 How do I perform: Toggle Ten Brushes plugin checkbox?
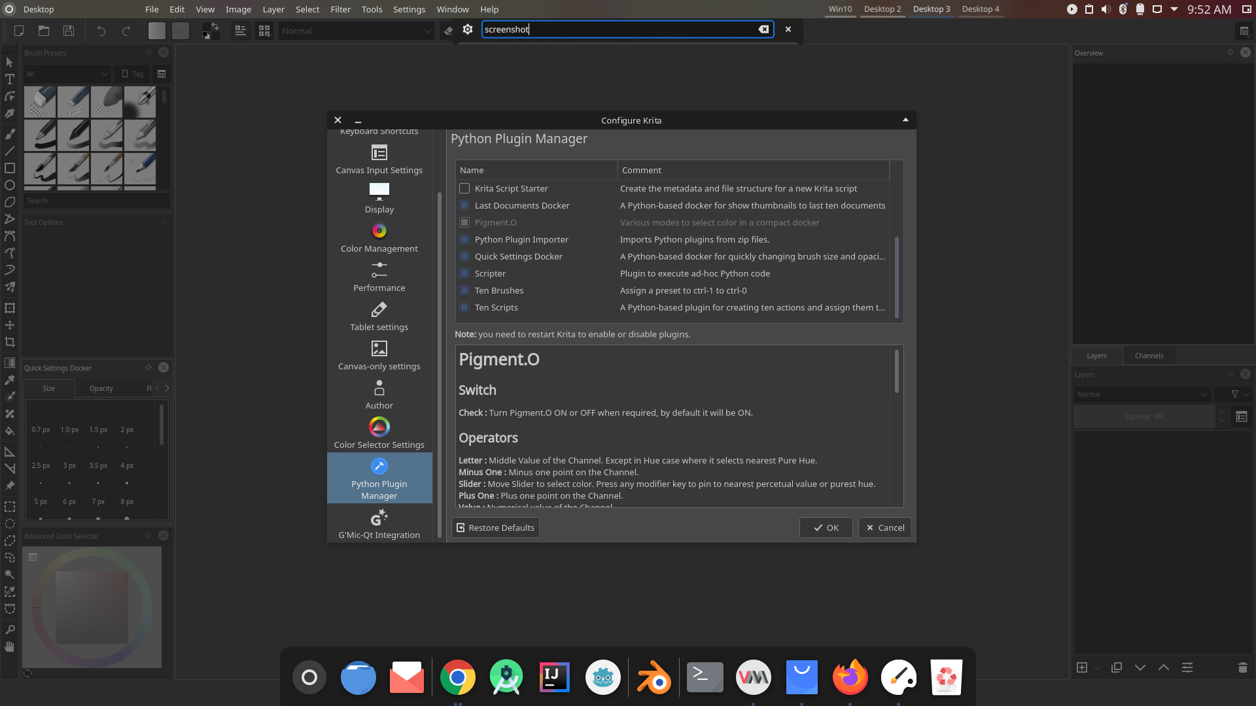pos(464,290)
